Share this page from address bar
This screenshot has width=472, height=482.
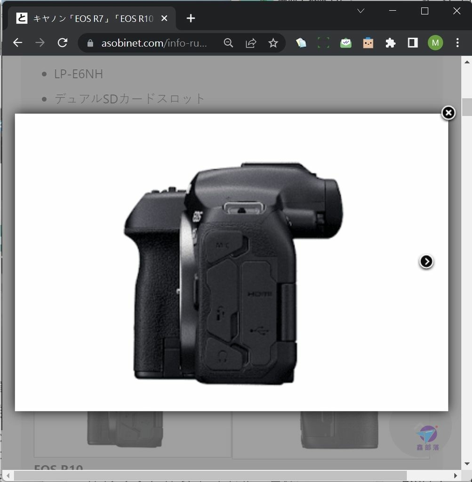click(x=251, y=43)
